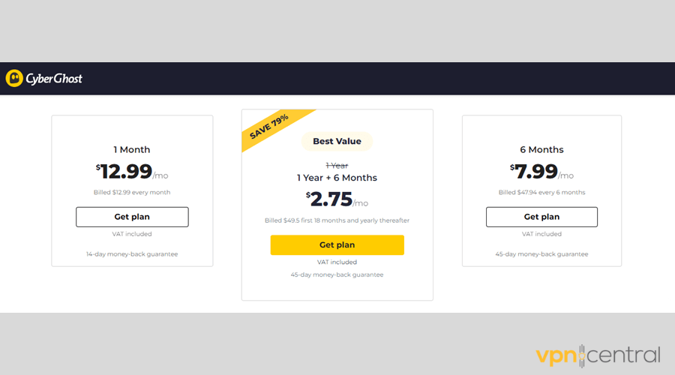Screen dimensions: 675x375
Task: Click the 45-day guarantee under Best Value plan
Action: click(337, 274)
